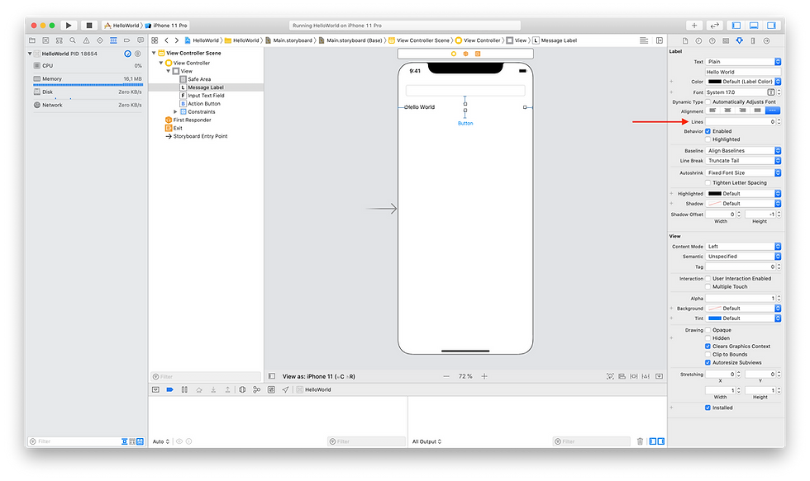The height and width of the screenshot is (481, 810).
Task: Open the Library plus button
Action: 694,26
